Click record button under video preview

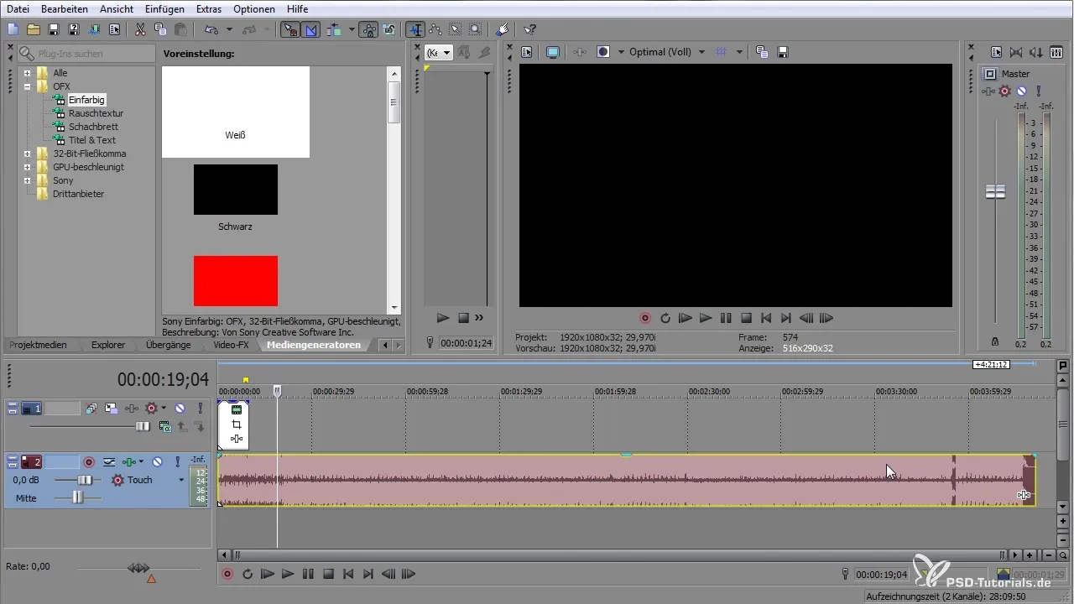click(x=645, y=318)
